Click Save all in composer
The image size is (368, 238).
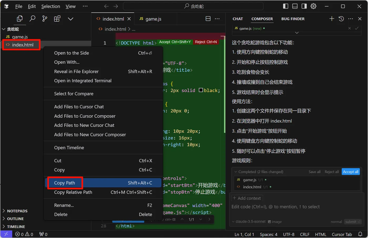[x=314, y=172]
